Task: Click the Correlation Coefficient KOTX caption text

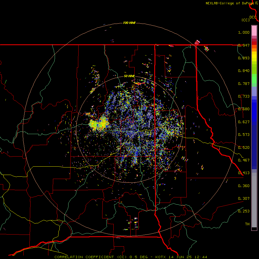Action: click(x=131, y=257)
